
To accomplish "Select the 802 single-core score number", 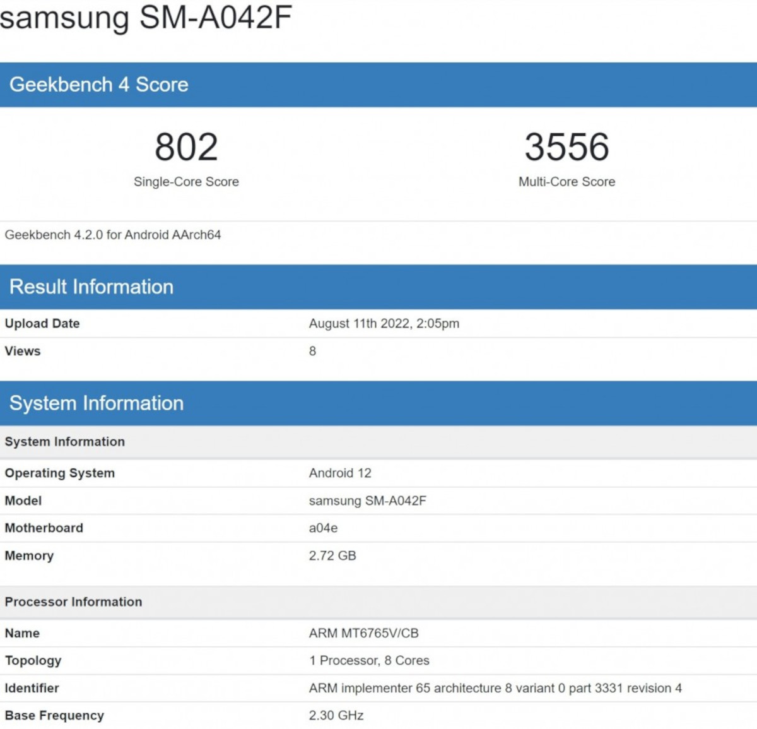I will tap(186, 147).
